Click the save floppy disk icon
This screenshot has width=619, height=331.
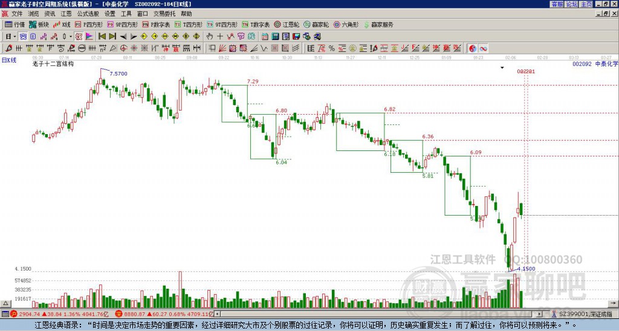tap(296, 37)
